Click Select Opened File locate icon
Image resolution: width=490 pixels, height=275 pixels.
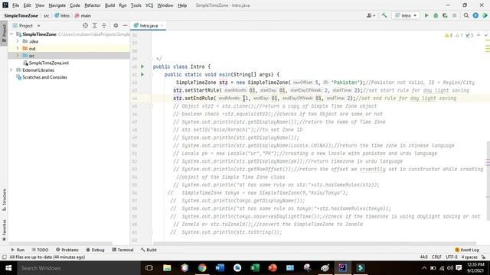(x=85, y=25)
